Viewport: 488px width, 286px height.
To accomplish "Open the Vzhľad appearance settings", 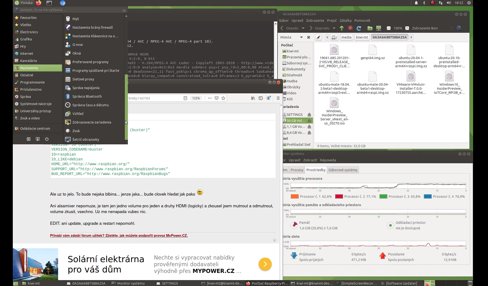I will point(94,114).
